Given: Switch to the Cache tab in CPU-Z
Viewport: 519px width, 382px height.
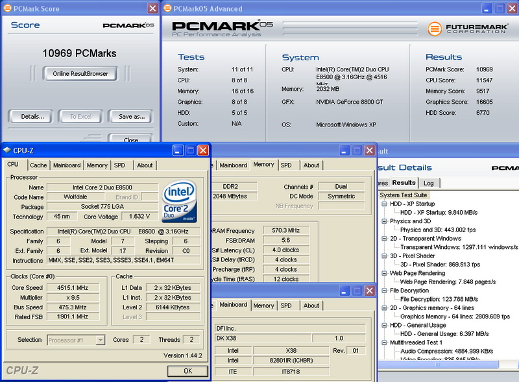Looking at the screenshot, I should tap(38, 165).
